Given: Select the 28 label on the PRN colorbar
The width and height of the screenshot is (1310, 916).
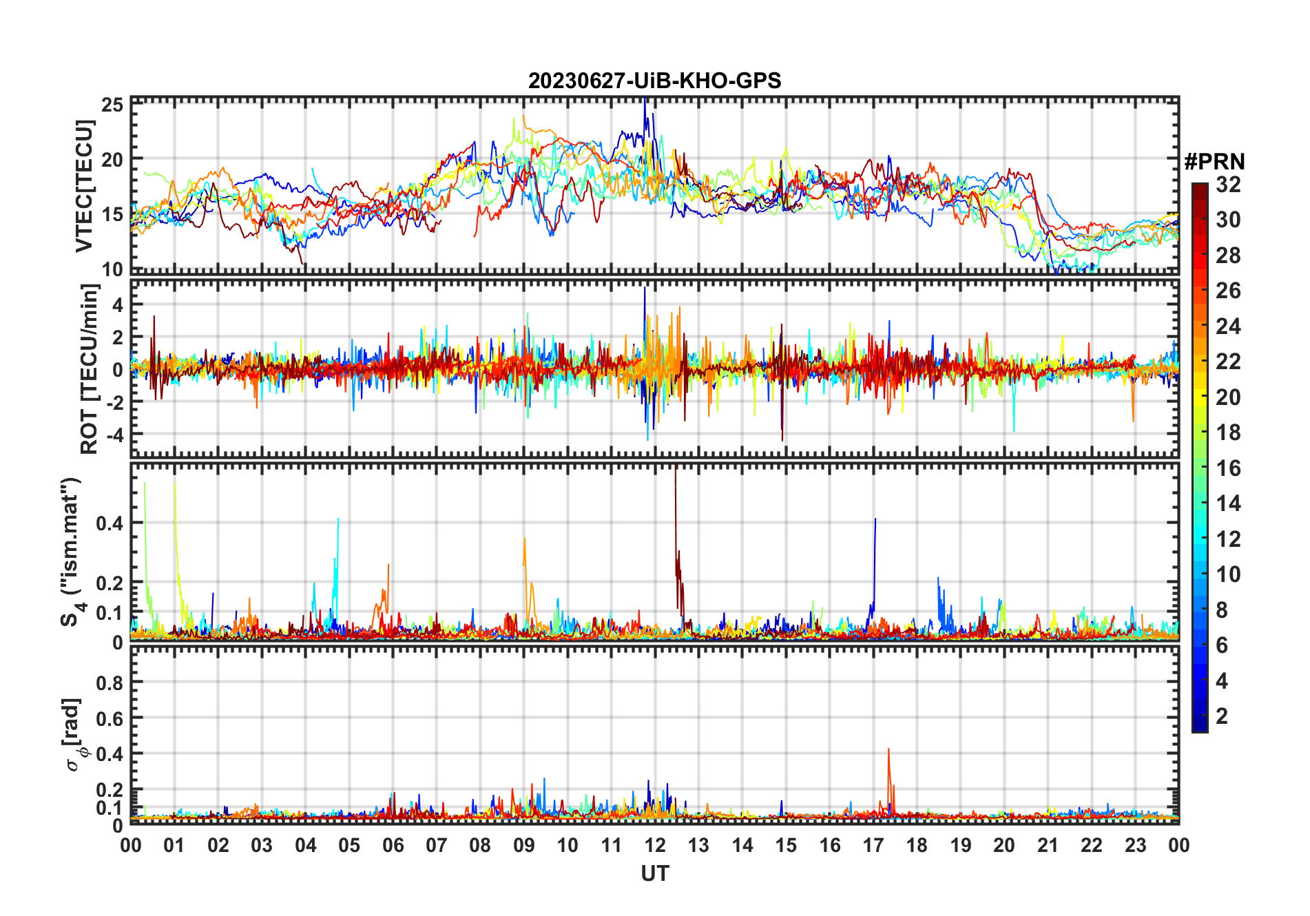Looking at the screenshot, I should click(x=1228, y=256).
